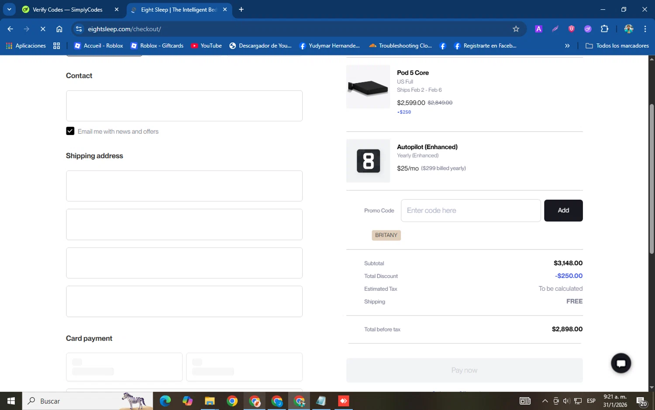Click the Autopilot product thumbnail

(368, 161)
